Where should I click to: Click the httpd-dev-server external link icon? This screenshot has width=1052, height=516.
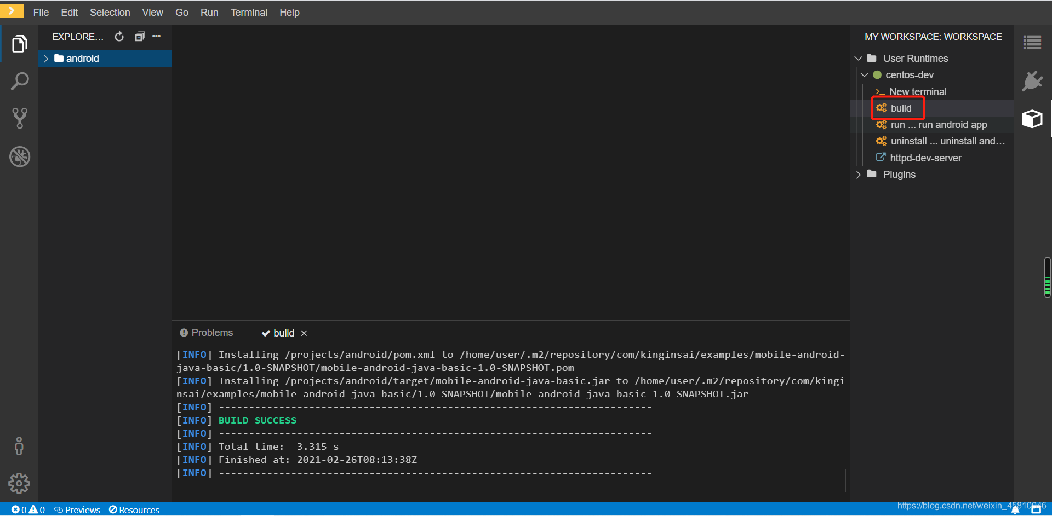click(x=881, y=158)
